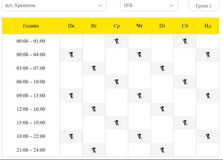
Task: Click outage icon for Wednesday 15:00 – 19:00
Action: [117, 123]
